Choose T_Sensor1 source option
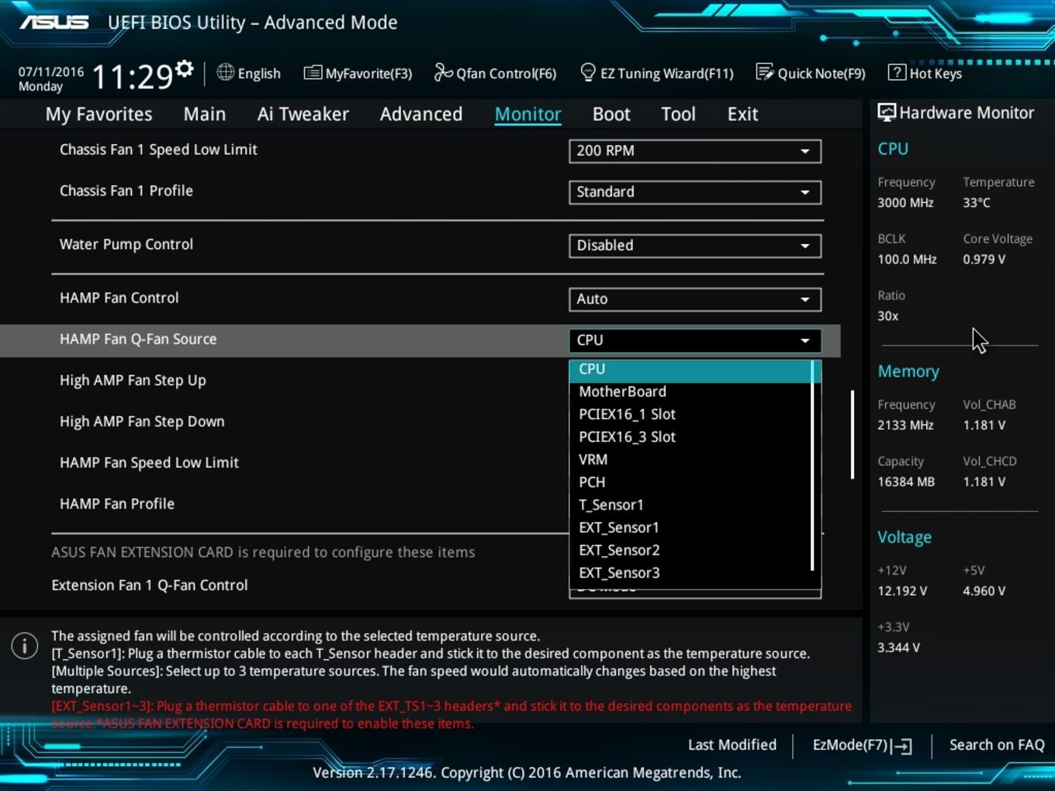Screen dimensions: 1055x791 690,506
